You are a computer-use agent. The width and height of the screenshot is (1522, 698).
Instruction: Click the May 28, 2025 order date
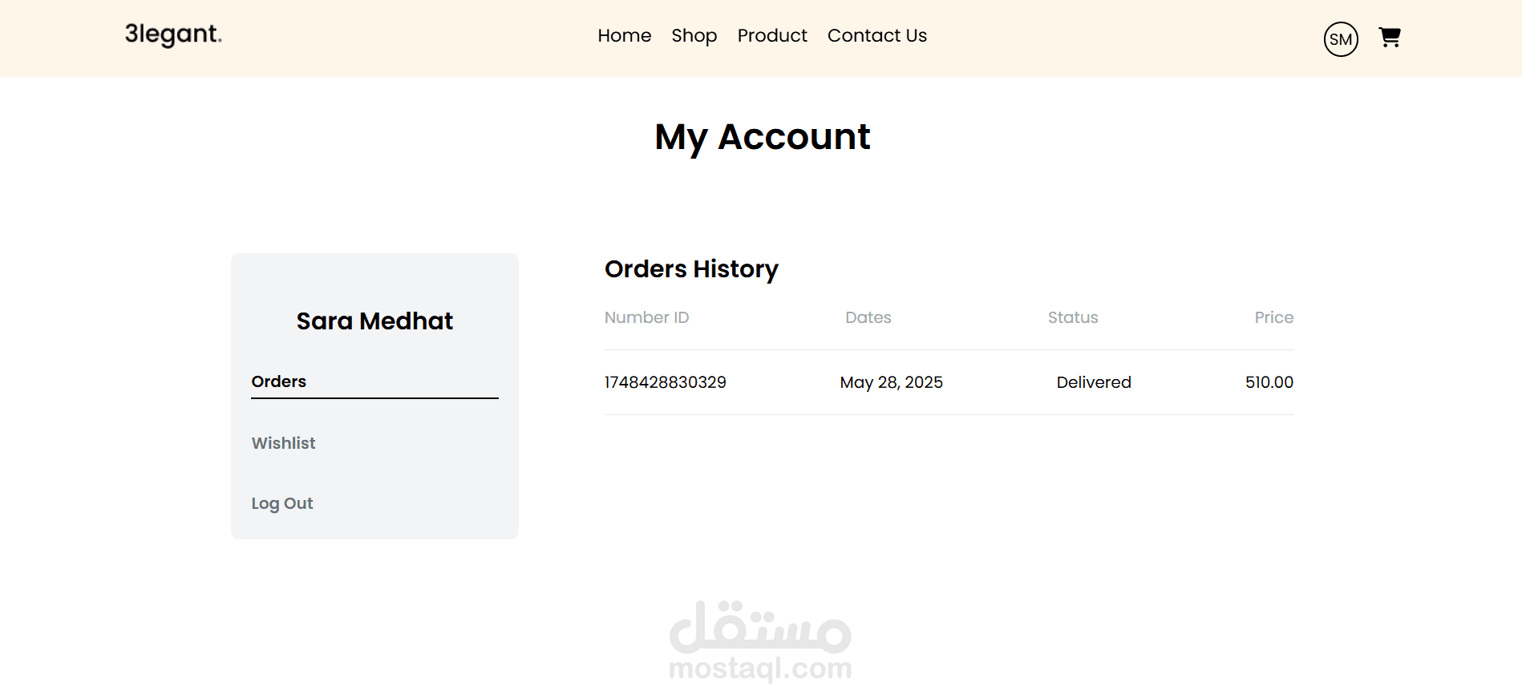(891, 382)
